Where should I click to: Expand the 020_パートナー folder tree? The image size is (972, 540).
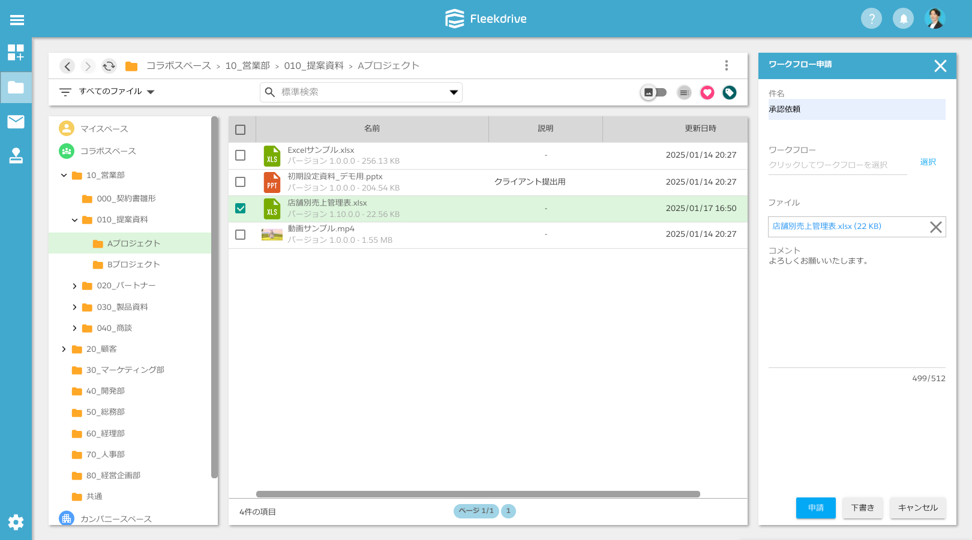pos(74,286)
